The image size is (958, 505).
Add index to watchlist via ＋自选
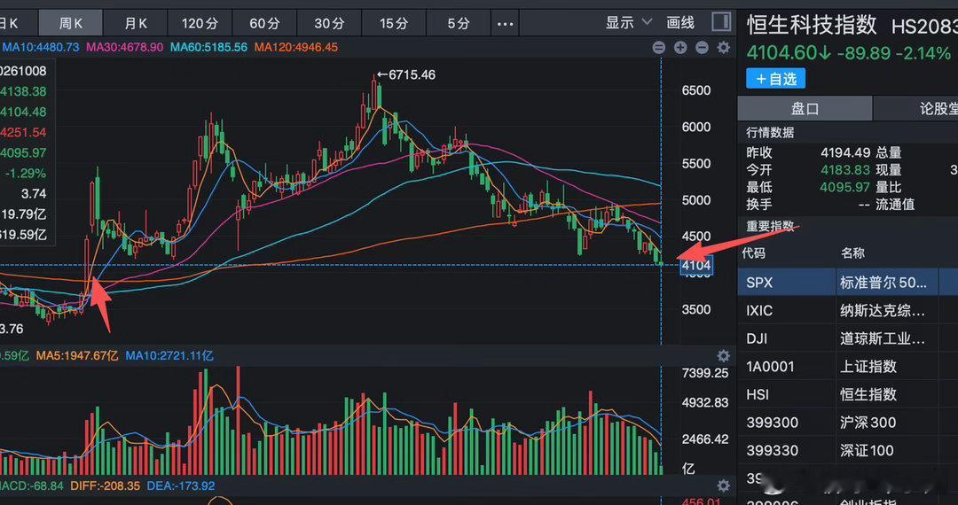coord(775,79)
